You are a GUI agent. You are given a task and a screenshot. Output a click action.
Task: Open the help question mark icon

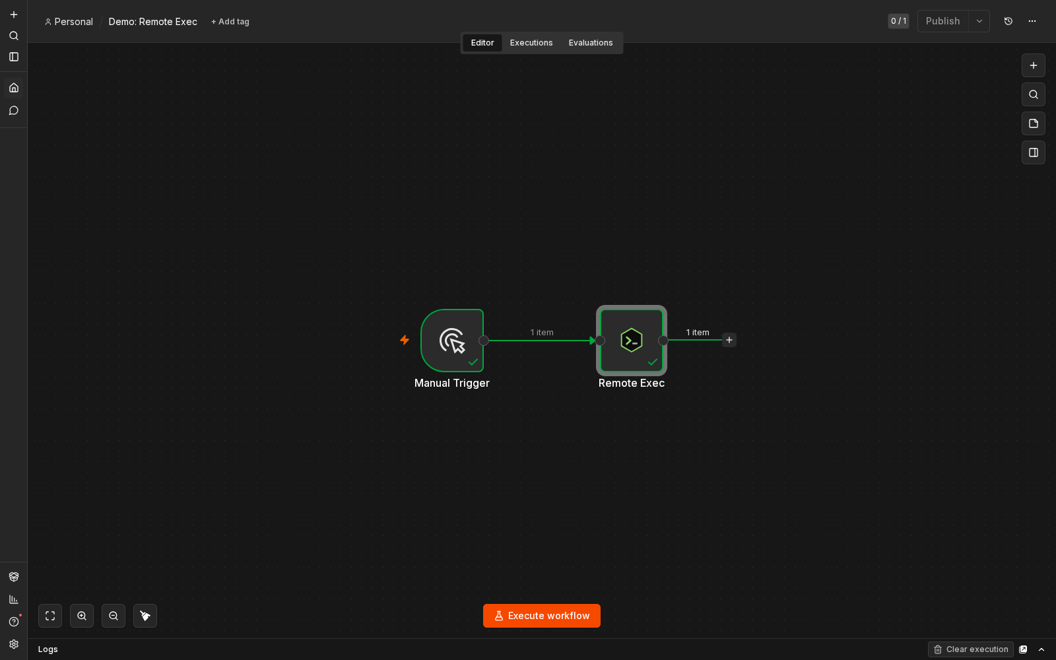(x=14, y=622)
